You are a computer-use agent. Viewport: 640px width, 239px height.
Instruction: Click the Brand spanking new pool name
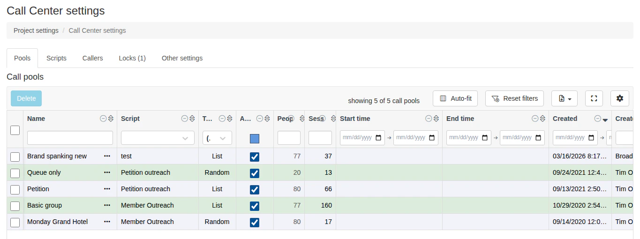point(57,156)
